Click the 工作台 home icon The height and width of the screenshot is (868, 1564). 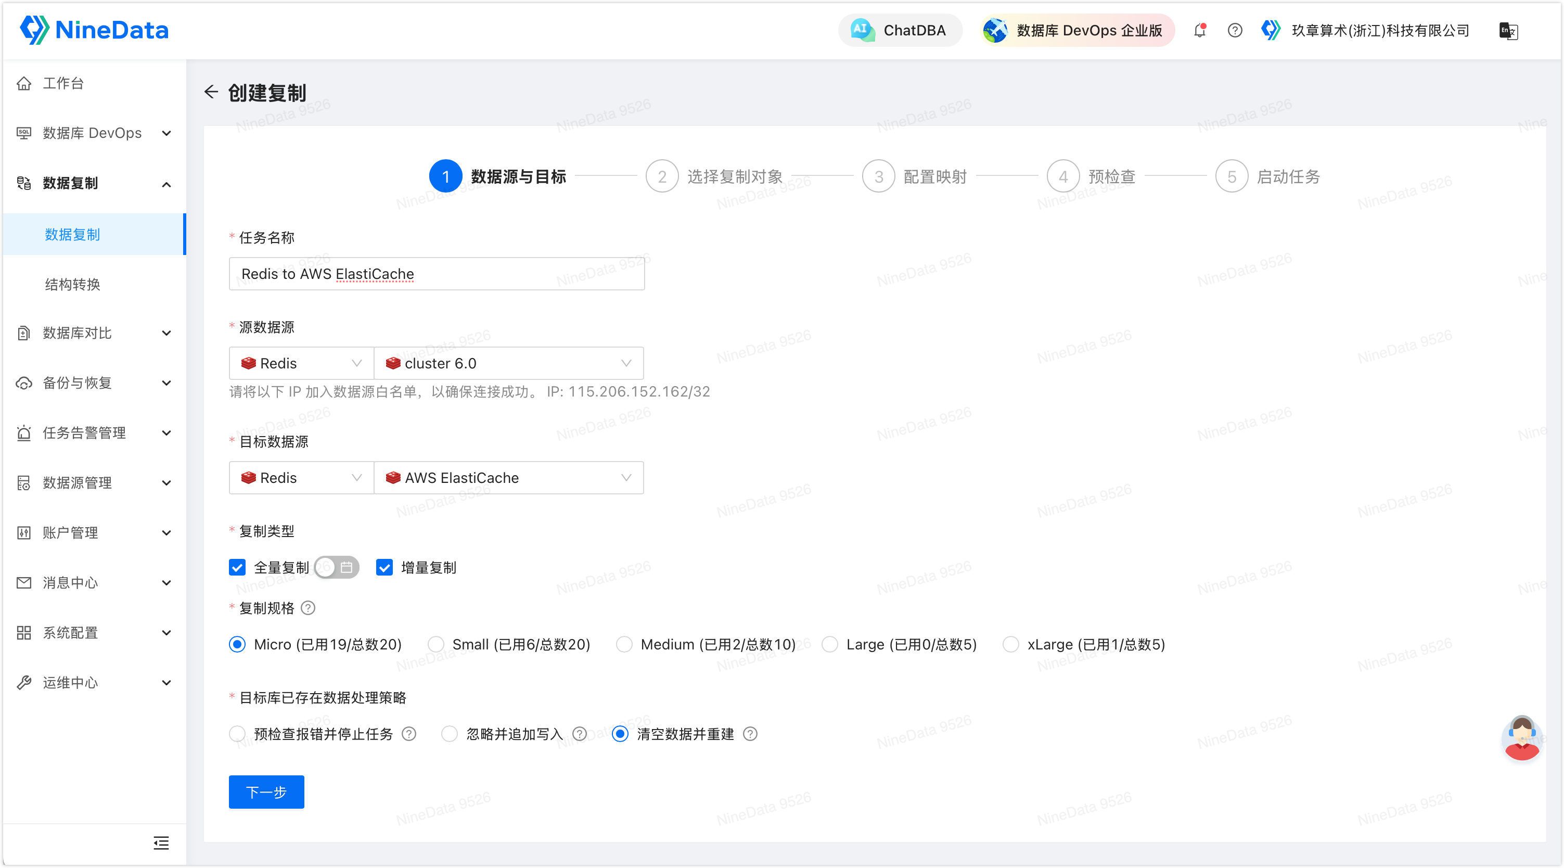pos(24,83)
